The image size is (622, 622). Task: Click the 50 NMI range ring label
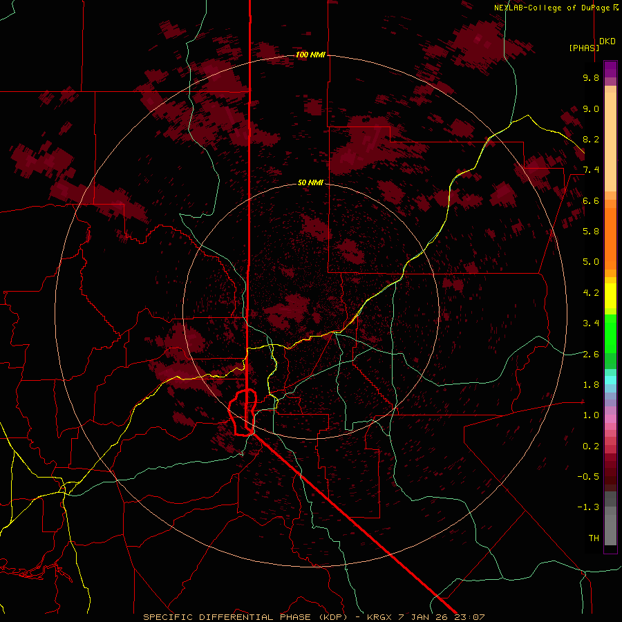click(310, 182)
